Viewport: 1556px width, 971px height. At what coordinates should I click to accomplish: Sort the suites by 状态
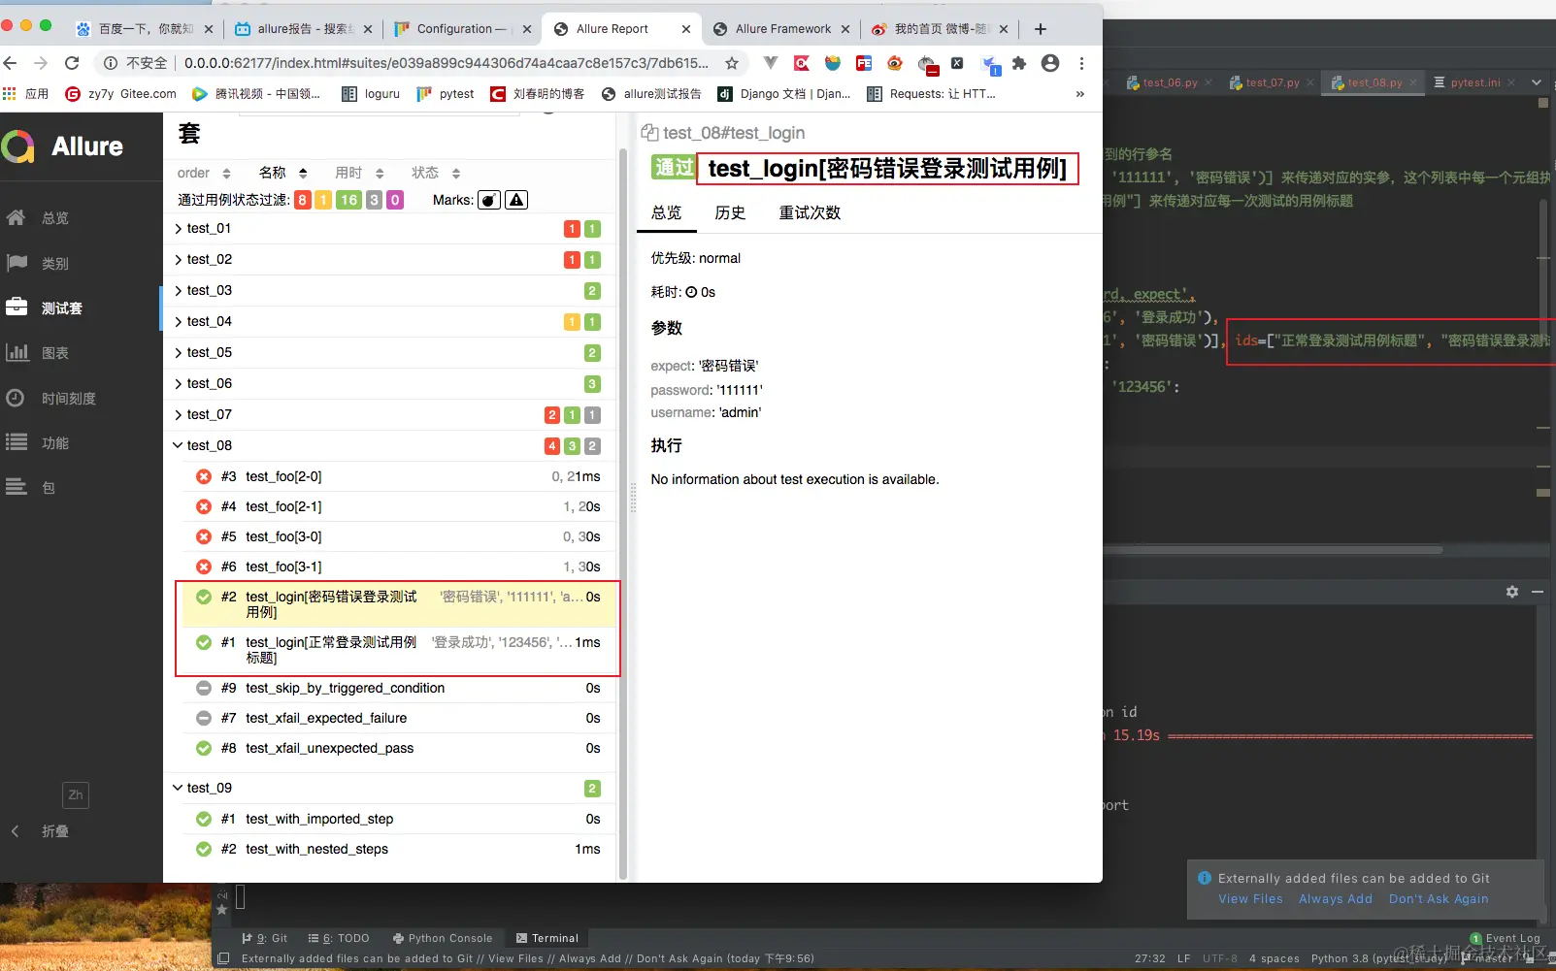[x=436, y=173]
